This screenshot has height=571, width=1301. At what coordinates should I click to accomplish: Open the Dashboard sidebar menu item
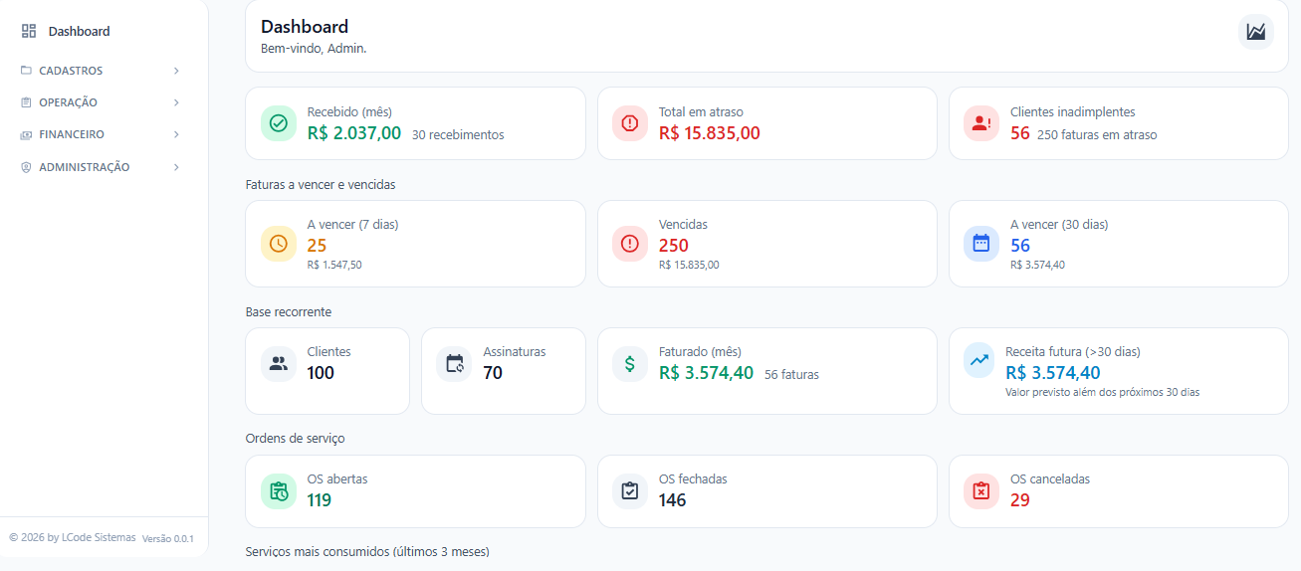[x=79, y=32]
